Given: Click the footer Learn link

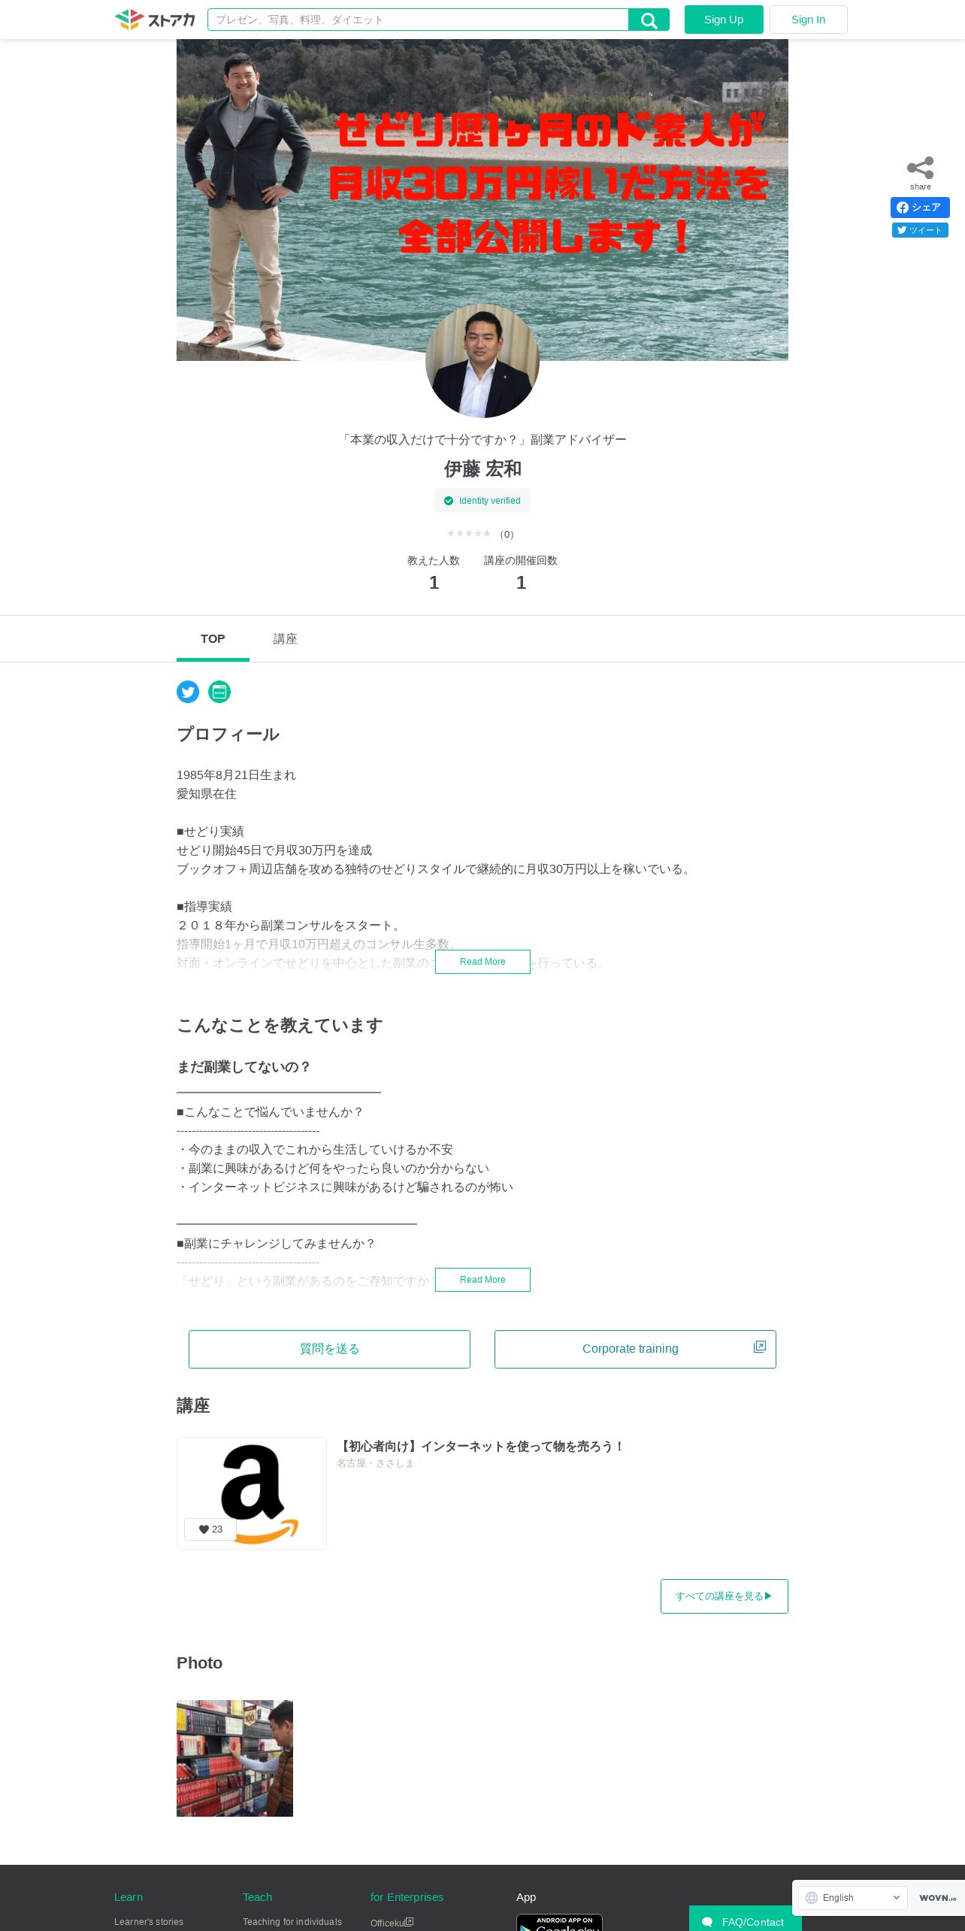Looking at the screenshot, I should click(x=129, y=1897).
